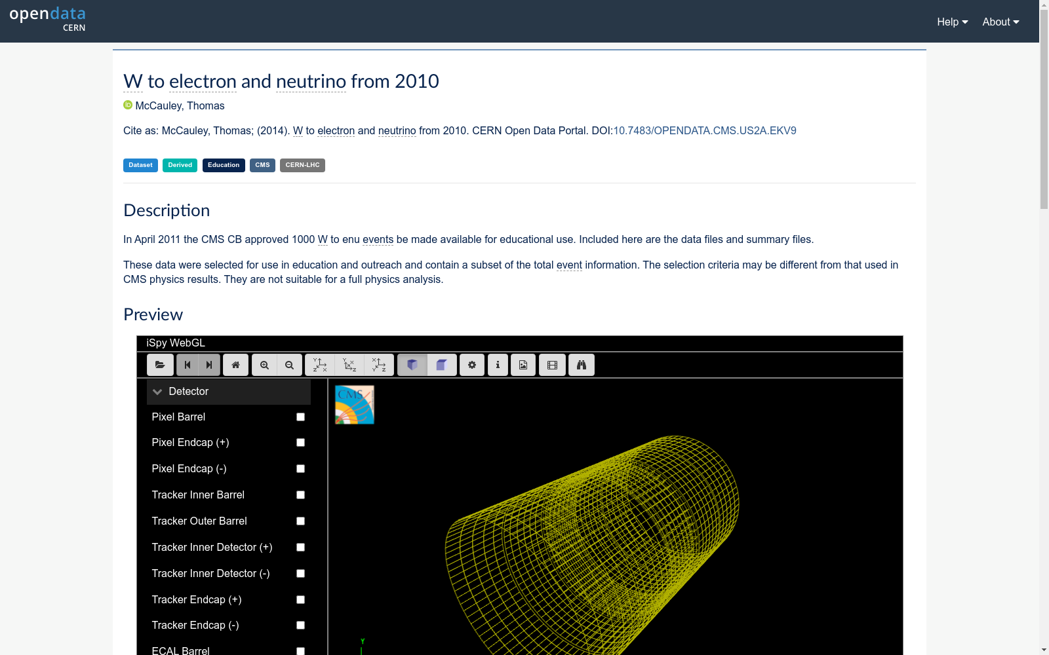This screenshot has height=655, width=1049.
Task: Click the glossary term 'W' in title
Action: (133, 81)
